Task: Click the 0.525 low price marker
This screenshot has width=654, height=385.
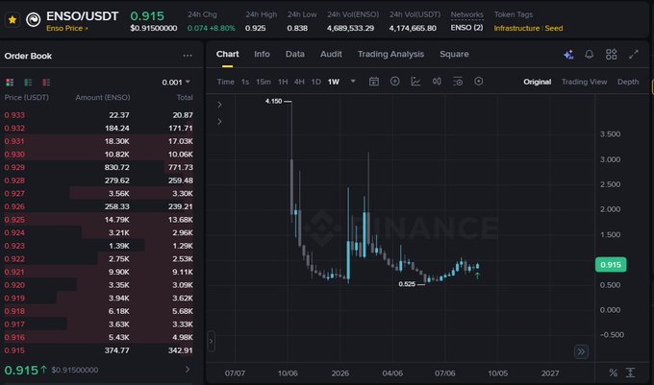Action: [x=407, y=284]
